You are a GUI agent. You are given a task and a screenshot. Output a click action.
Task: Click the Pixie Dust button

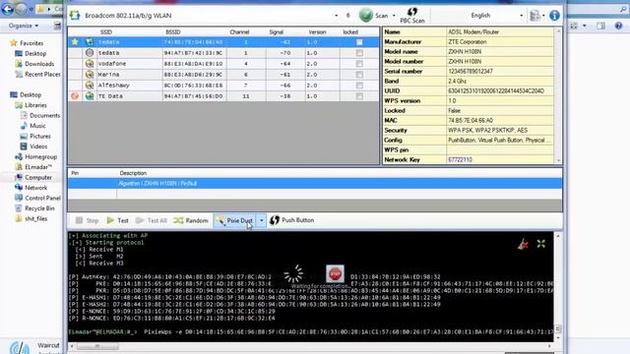234,220
